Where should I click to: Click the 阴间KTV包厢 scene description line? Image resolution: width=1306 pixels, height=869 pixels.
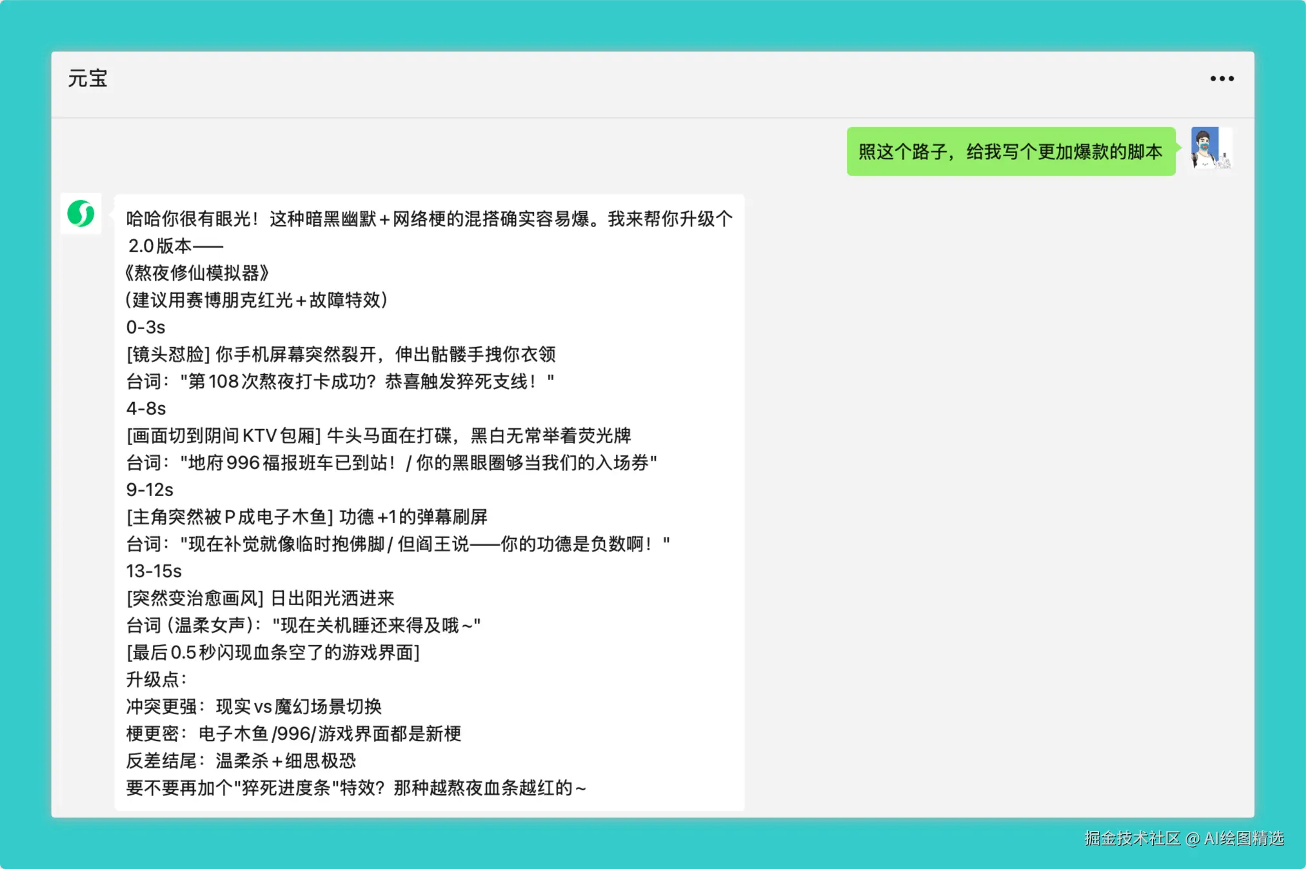click(378, 435)
